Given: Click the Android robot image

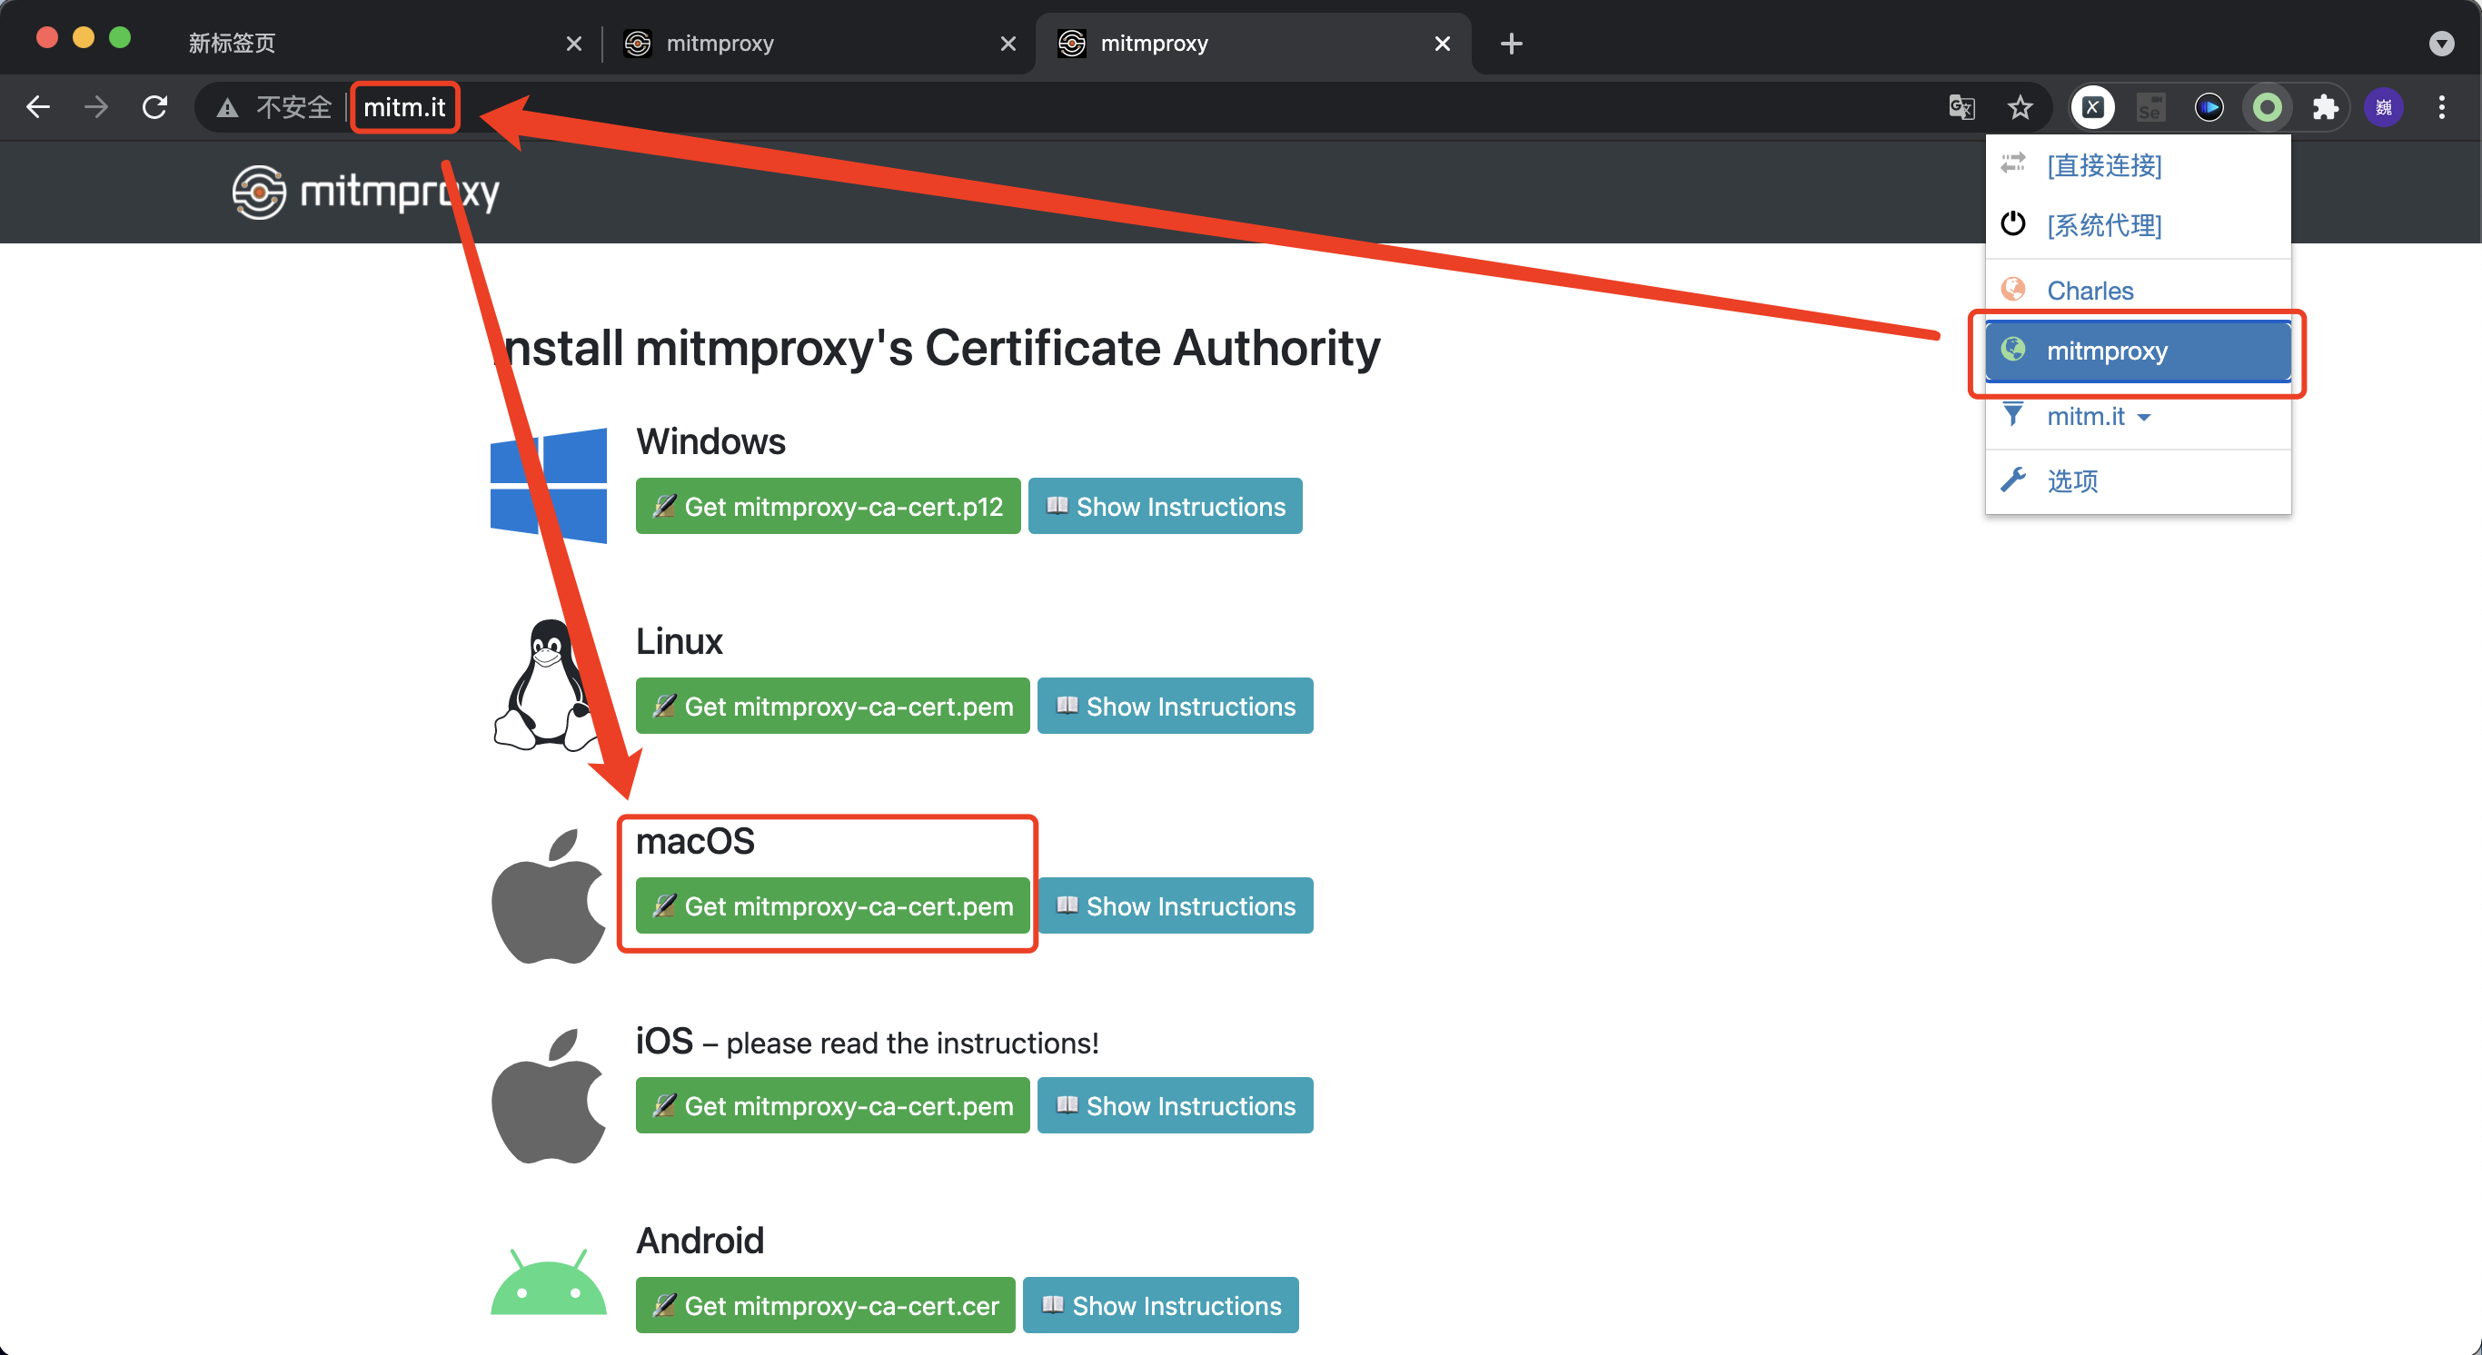Looking at the screenshot, I should [x=548, y=1281].
